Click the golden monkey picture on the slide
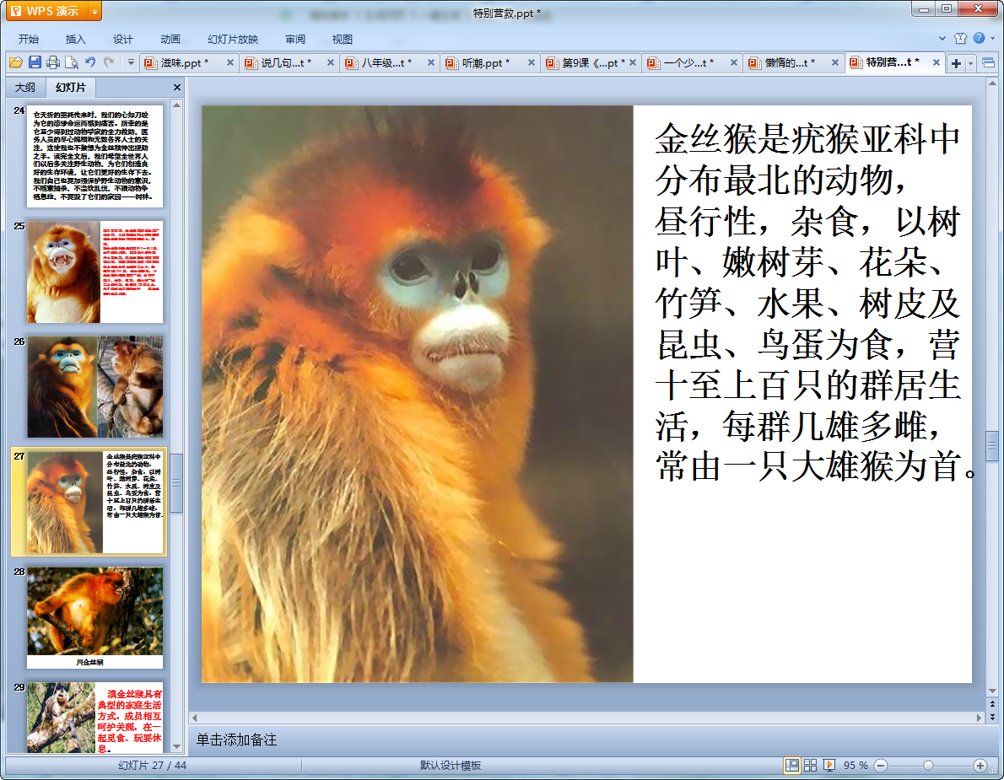The height and width of the screenshot is (780, 1004). [x=418, y=394]
